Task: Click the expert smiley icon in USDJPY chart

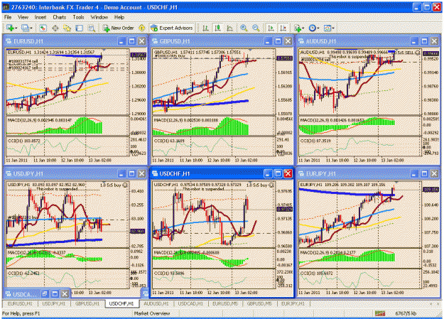Action: pyautogui.click(x=125, y=185)
